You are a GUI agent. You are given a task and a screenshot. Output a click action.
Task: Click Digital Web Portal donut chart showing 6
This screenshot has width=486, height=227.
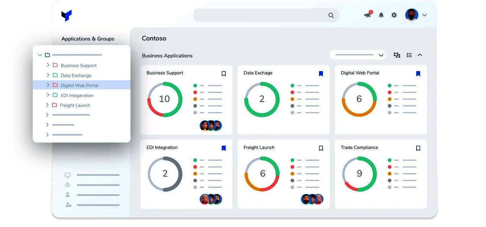pyautogui.click(x=359, y=99)
